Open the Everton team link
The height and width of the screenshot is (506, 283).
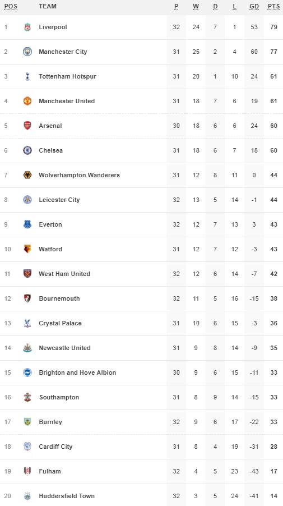click(50, 224)
